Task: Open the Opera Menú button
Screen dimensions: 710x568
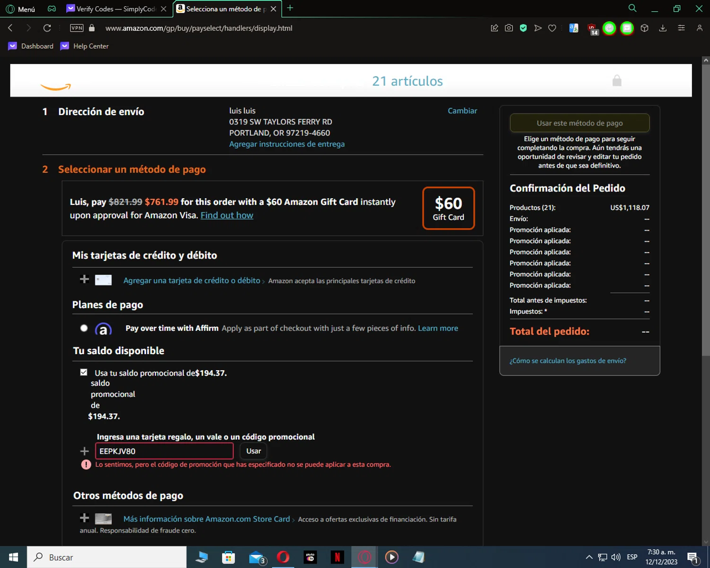Action: pyautogui.click(x=20, y=9)
